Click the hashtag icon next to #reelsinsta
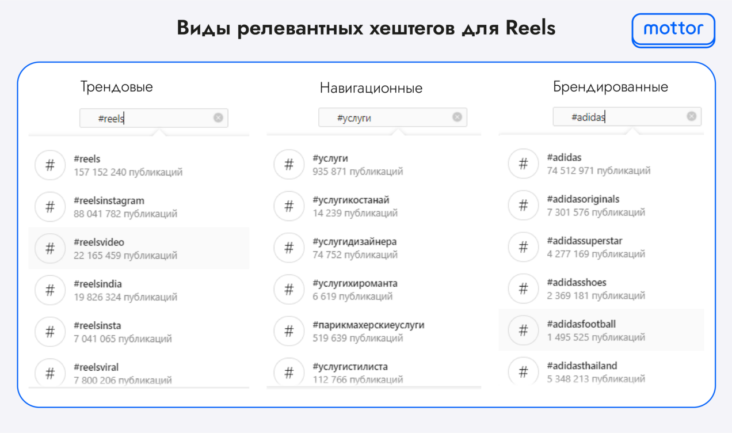Viewport: 732px width, 433px height. pos(50,332)
